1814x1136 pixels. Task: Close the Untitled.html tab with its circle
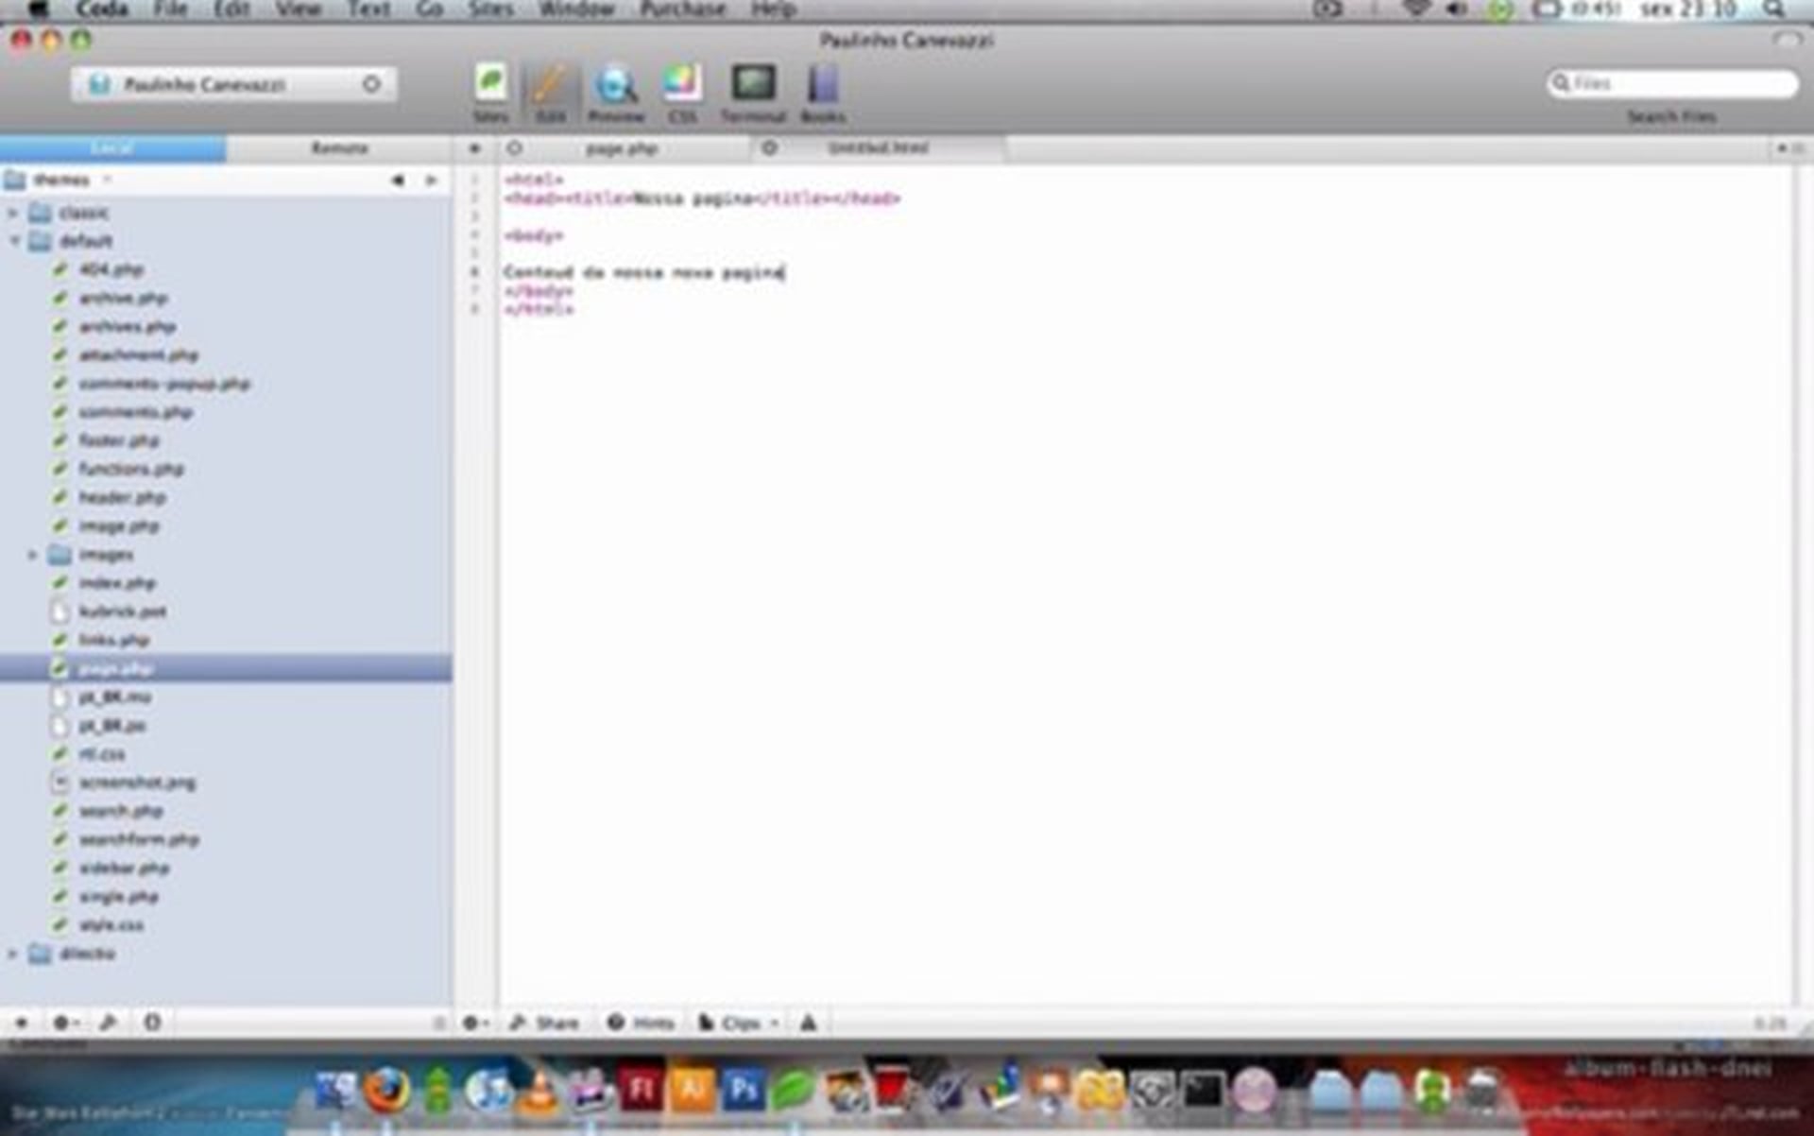point(770,148)
